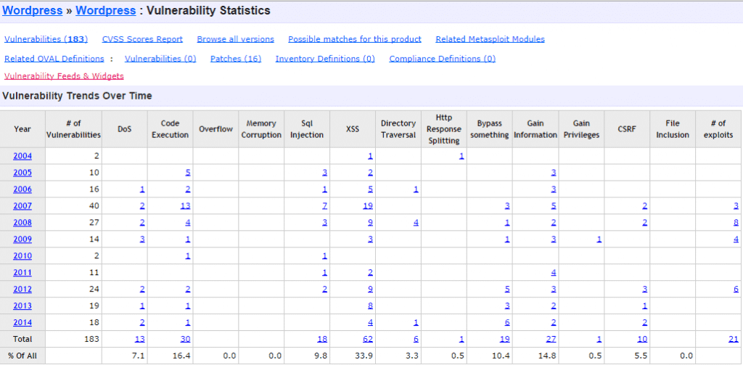Open the total exploits count of 21
Viewport: 743px width, 365px height.
734,340
